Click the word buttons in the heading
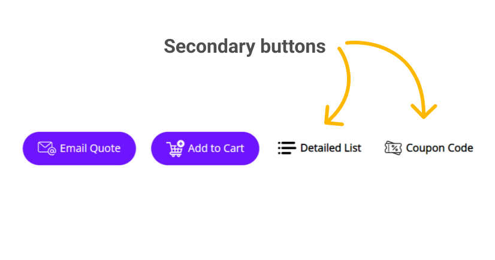Screen dimensions: 495x260 click(293, 46)
